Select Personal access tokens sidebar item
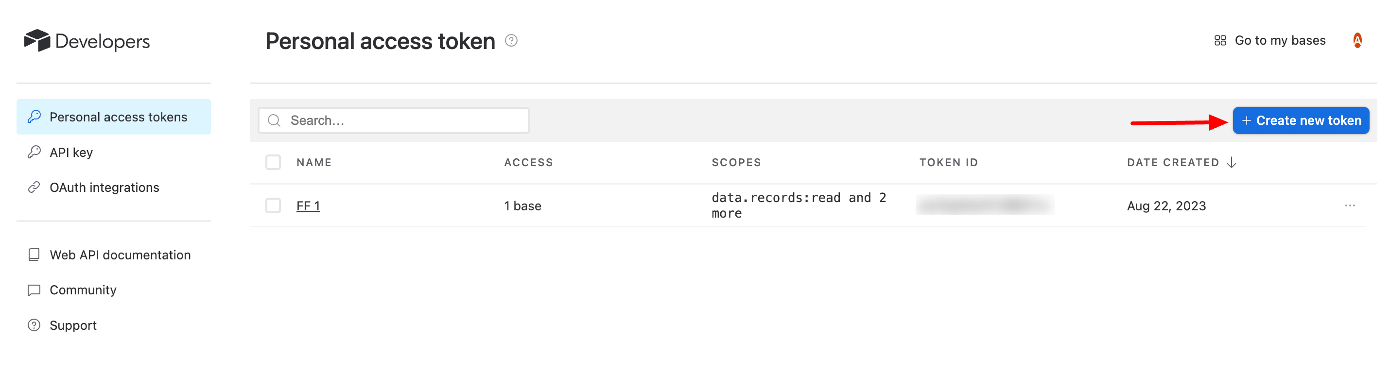This screenshot has width=1389, height=375. pyautogui.click(x=118, y=117)
